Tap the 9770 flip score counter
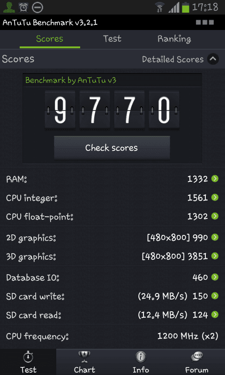The height and width of the screenshot is (375, 225). pyautogui.click(x=112, y=111)
